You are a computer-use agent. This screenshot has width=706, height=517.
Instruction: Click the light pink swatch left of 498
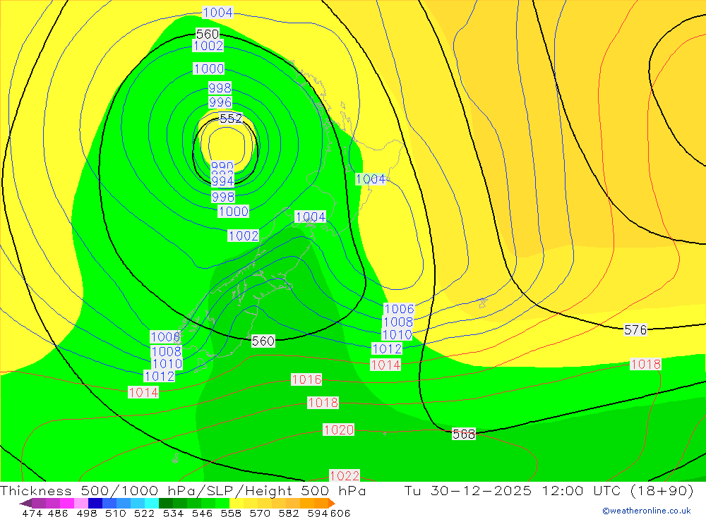(x=81, y=503)
